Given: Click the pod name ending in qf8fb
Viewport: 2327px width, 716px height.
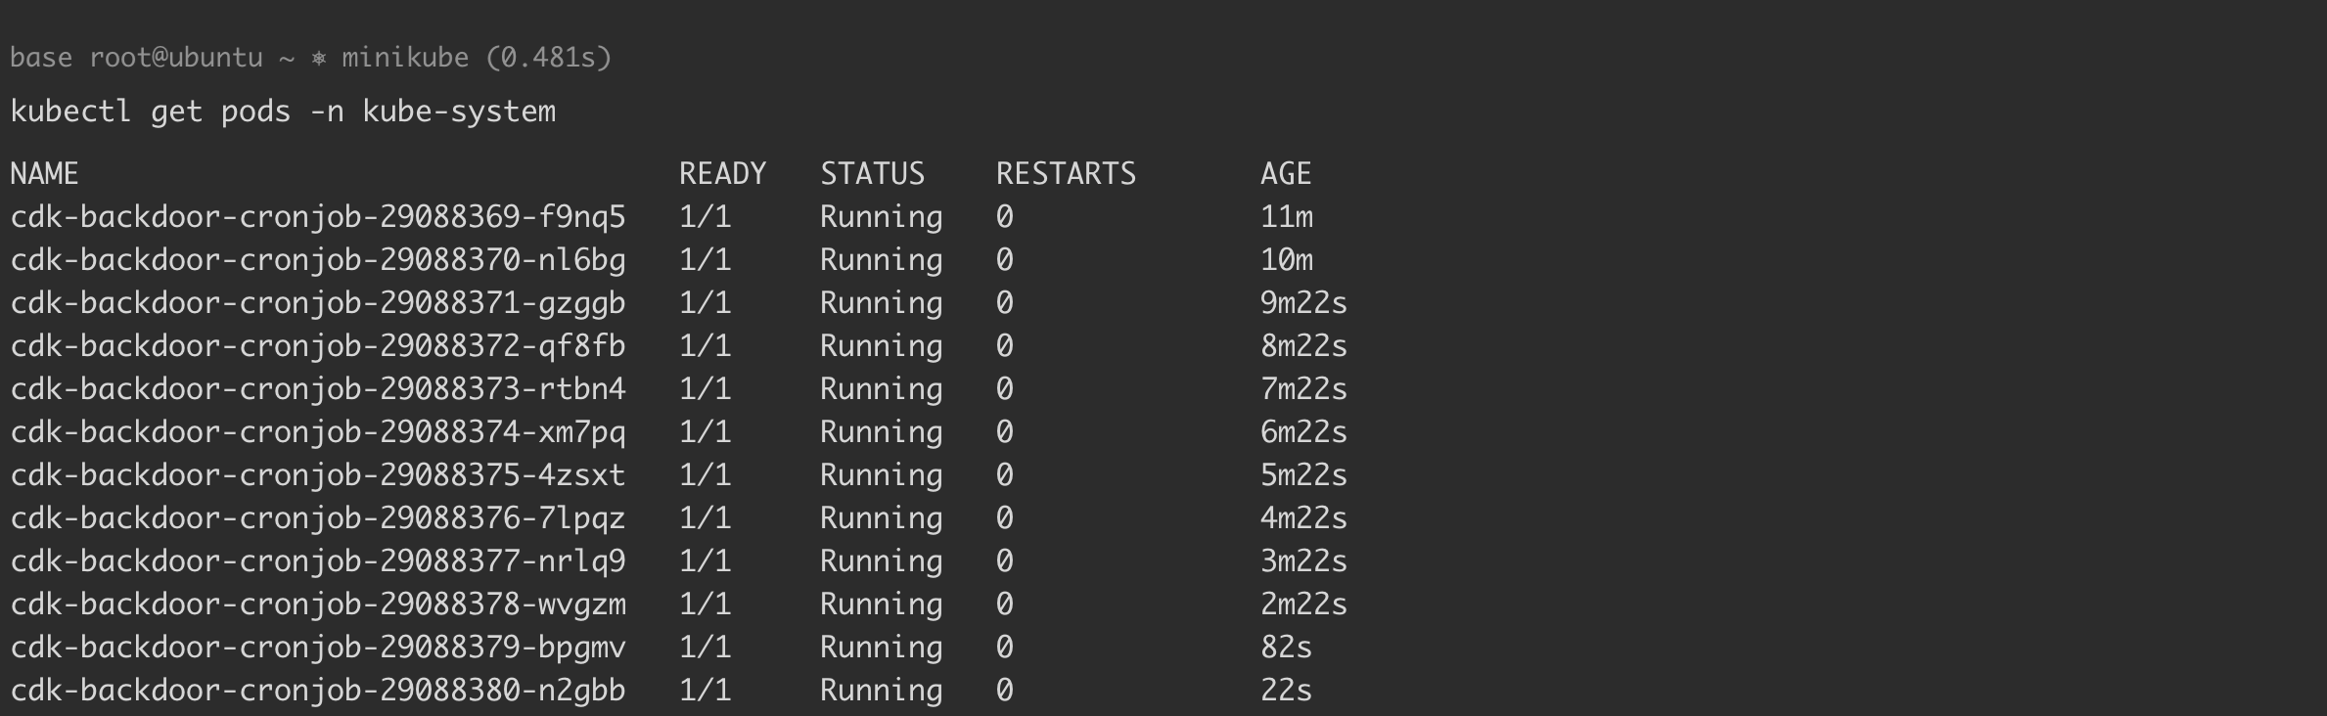Looking at the screenshot, I should tap(318, 346).
